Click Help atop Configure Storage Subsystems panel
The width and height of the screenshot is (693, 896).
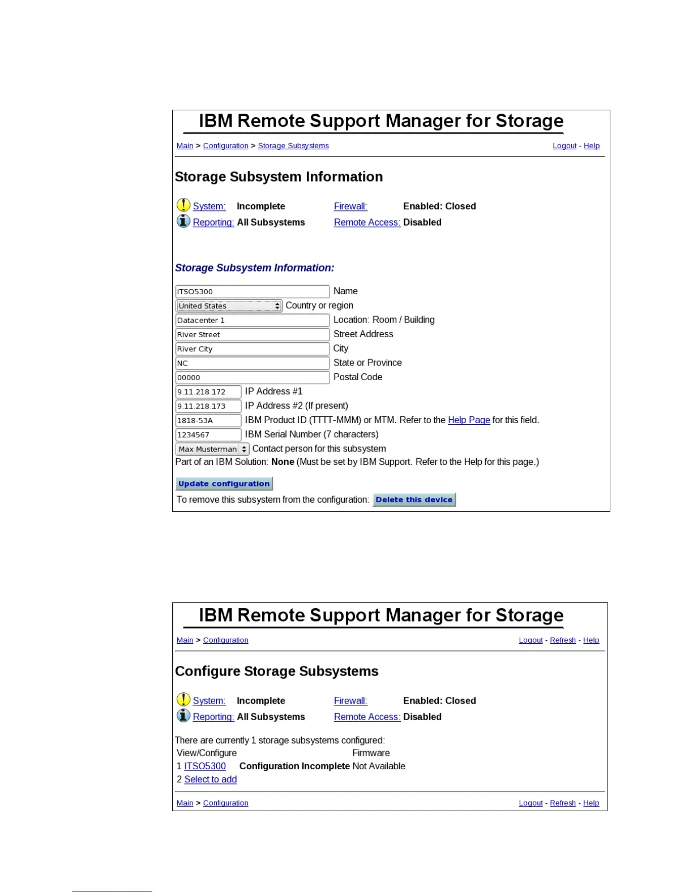(x=591, y=640)
